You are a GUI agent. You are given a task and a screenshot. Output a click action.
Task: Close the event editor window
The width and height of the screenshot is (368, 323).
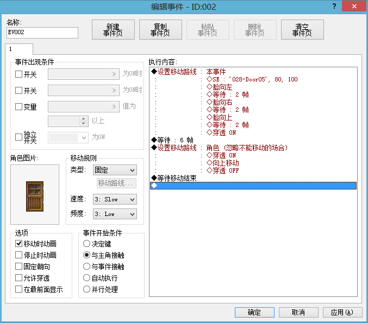pos(354,7)
